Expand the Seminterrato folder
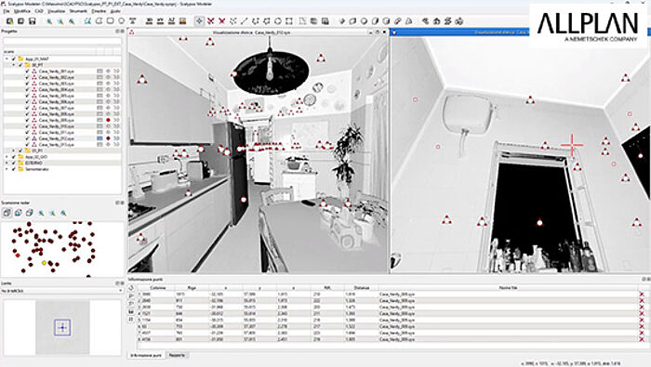 pyautogui.click(x=7, y=169)
